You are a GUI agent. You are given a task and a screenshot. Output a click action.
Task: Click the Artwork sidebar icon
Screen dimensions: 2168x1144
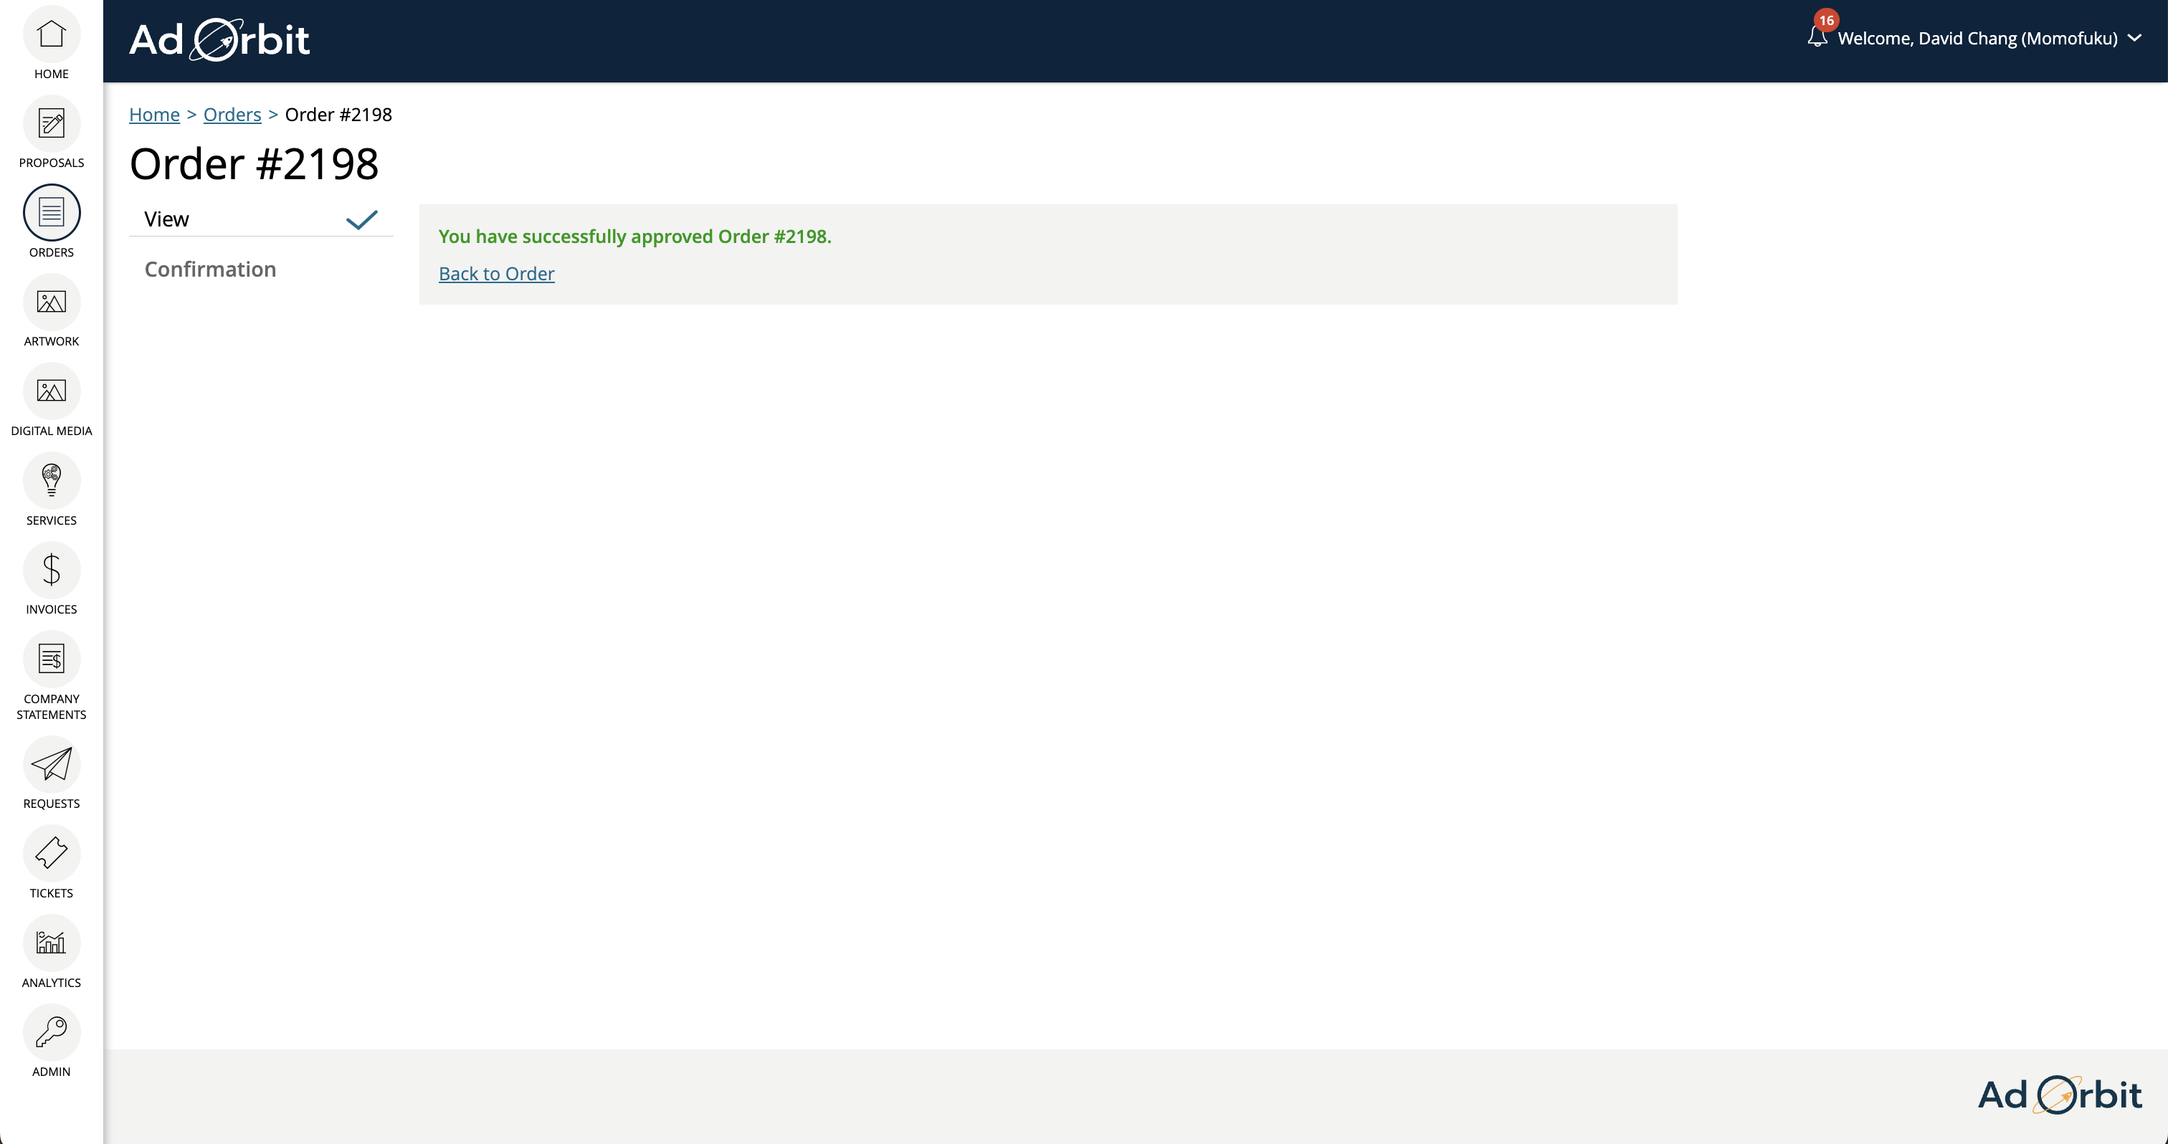point(52,302)
